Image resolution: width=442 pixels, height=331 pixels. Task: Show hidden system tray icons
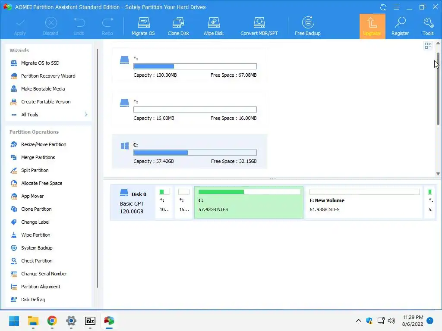coord(359,321)
